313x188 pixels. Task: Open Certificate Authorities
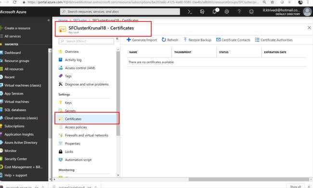pos(274,40)
